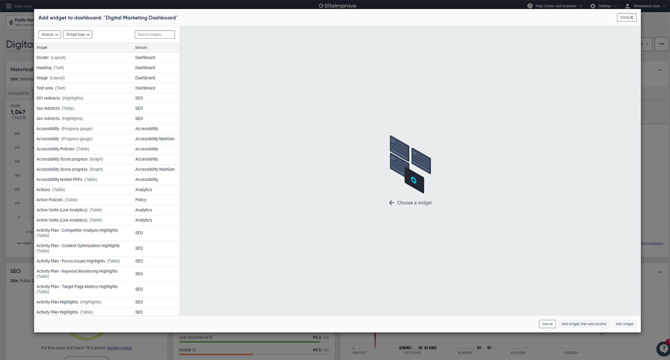Click the User Experience info icon
This screenshot has width=670, height=360.
click(x=211, y=337)
